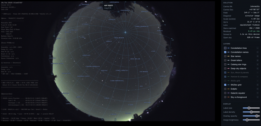The image size is (261, 126).
Task: Click the Centre Dec value +45°08'33"
Action: [x=255, y=10]
